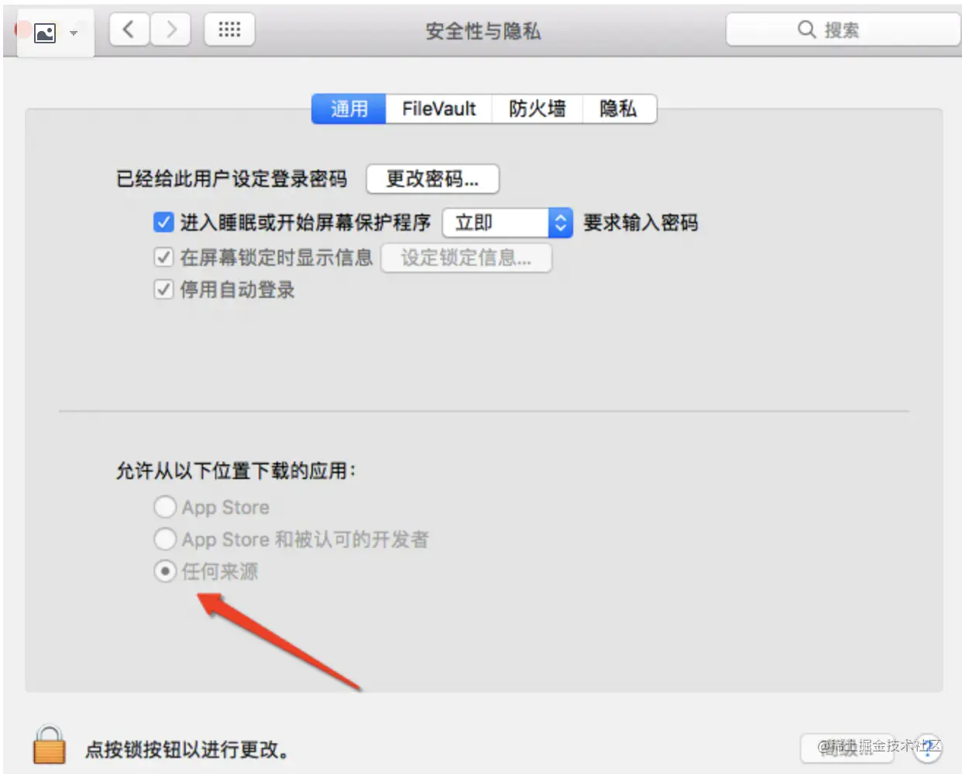Click the image icon at top left
The image size is (962, 774).
click(x=45, y=33)
